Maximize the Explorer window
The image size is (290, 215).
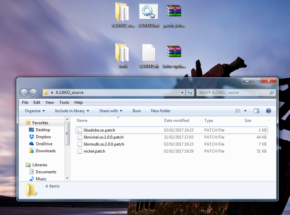pyautogui.click(x=256, y=80)
